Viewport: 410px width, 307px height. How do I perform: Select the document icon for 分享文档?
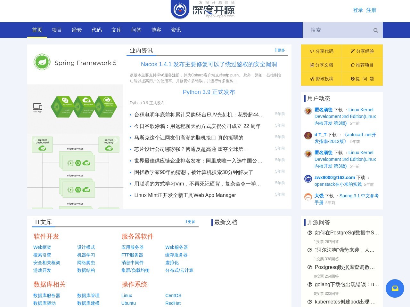point(312,65)
